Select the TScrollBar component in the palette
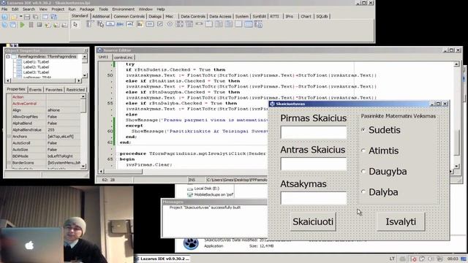Viewport: 468px width, 263px height. 200,24
